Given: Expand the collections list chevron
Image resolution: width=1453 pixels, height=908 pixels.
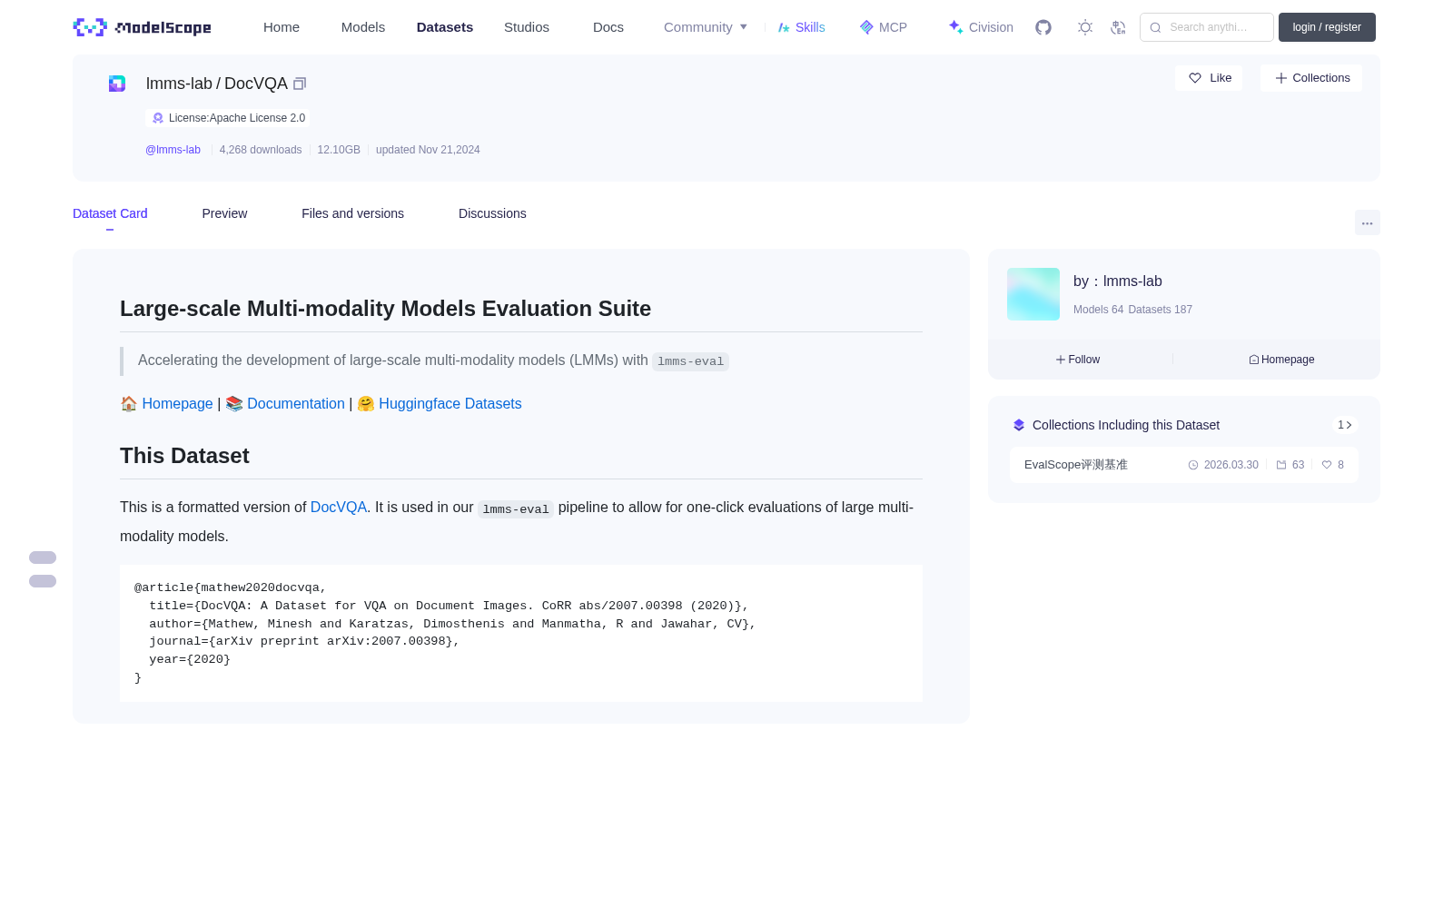Looking at the screenshot, I should [1345, 425].
